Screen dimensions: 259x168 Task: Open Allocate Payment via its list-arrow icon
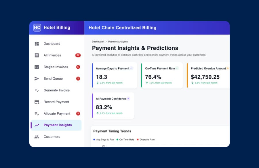(37, 113)
